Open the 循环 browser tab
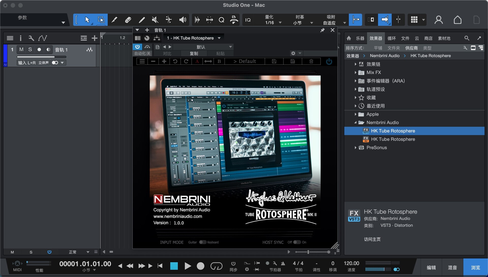This screenshot has height=277, width=488. [391, 38]
